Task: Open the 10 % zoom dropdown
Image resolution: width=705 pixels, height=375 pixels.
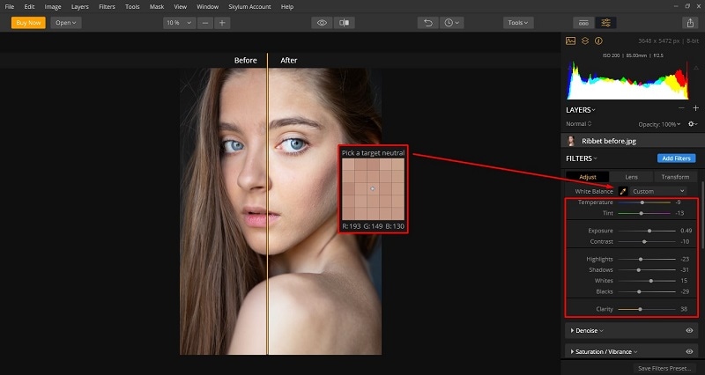Action: pyautogui.click(x=179, y=23)
